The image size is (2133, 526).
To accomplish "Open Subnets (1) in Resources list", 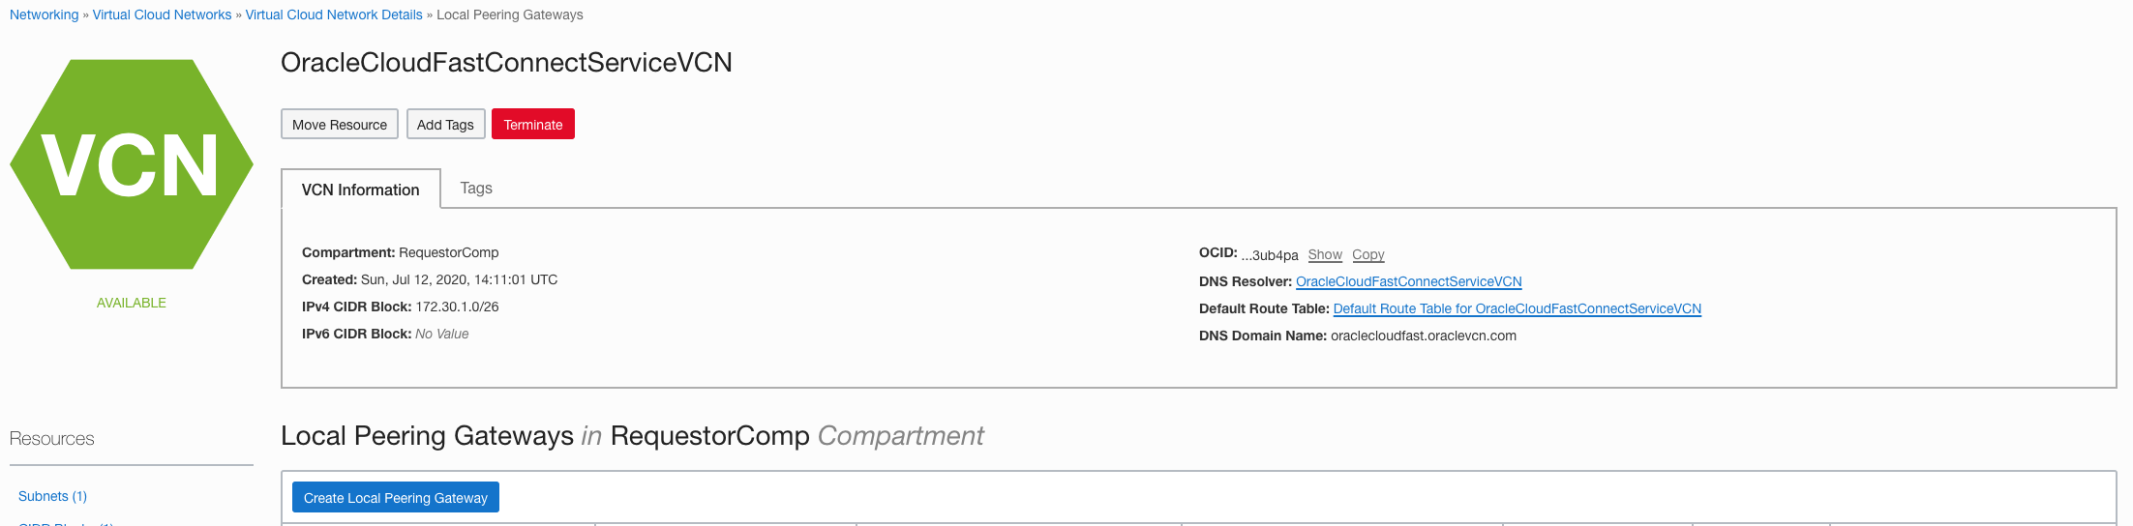I will coord(52,496).
